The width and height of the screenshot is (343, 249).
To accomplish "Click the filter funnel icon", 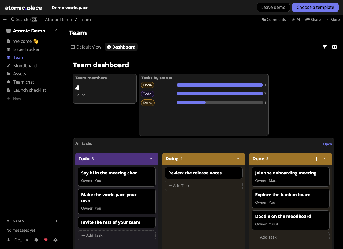I will (x=325, y=47).
